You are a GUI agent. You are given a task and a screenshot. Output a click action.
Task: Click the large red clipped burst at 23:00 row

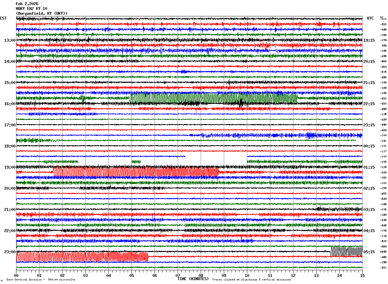(x=82, y=257)
